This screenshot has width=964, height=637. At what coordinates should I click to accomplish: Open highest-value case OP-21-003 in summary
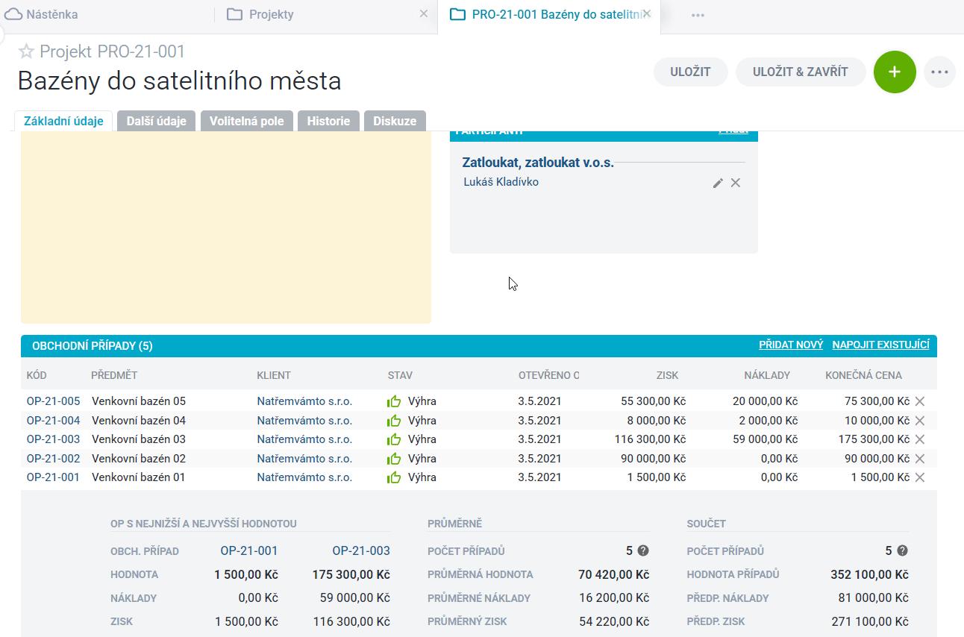tap(361, 551)
